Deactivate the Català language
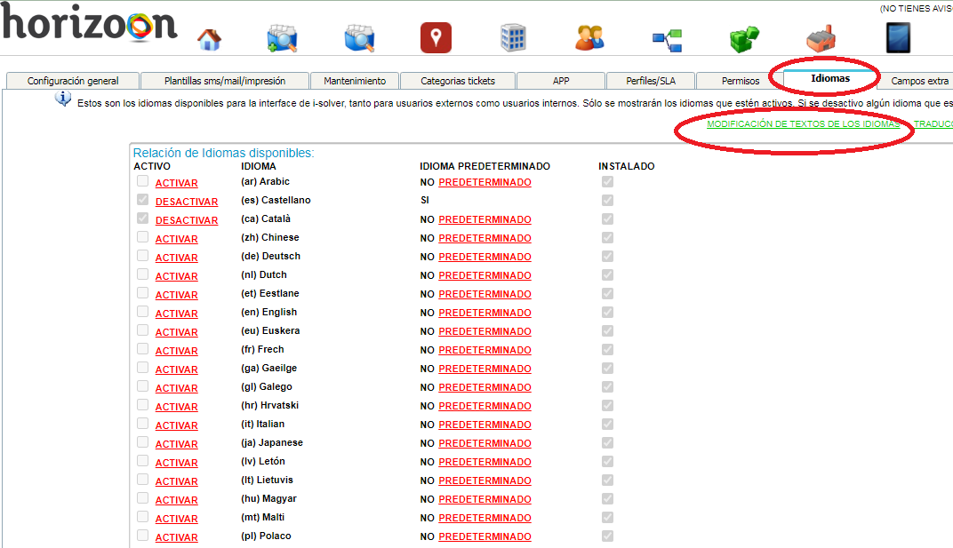 click(x=187, y=220)
